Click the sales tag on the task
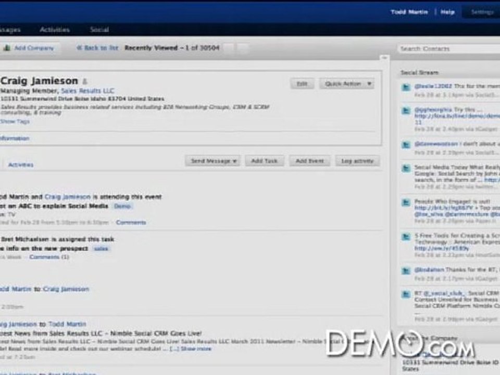This screenshot has width=500, height=375. coord(101,249)
